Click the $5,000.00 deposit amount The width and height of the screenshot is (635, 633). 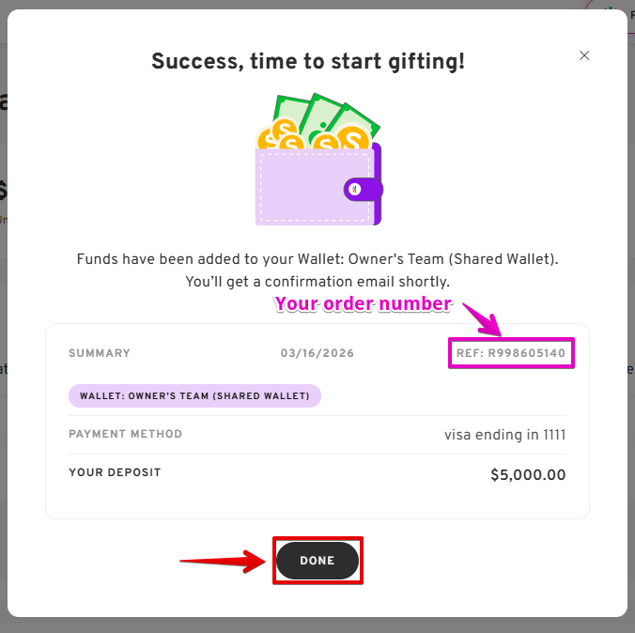click(528, 474)
